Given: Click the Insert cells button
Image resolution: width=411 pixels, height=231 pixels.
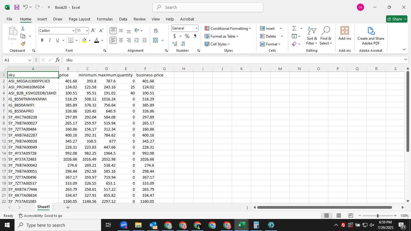Looking at the screenshot, I should [267, 28].
